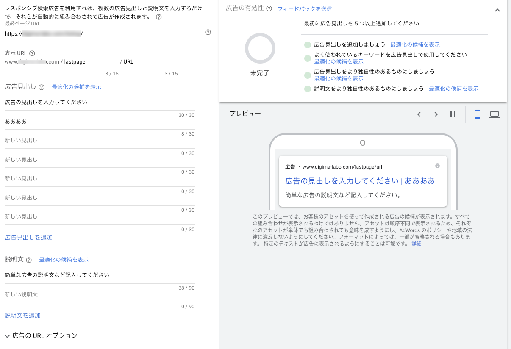Collapse the 広告の有効性 panel
Viewport: 511px width, 349px height.
tap(497, 10)
